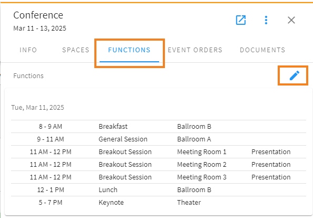This screenshot has height=218, width=313.
Task: Open the Event Orders tab
Action: 195,50
